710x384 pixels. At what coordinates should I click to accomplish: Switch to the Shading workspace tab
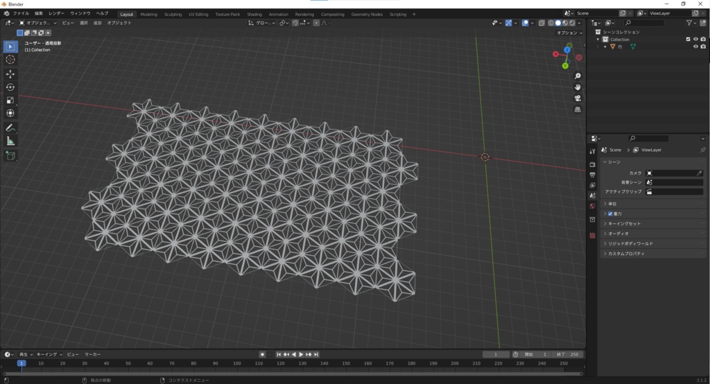pos(254,14)
